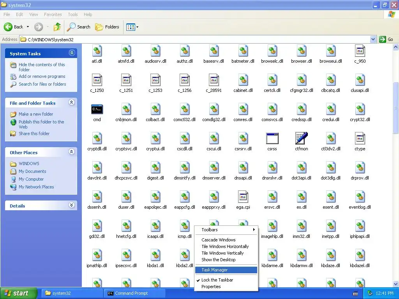
Task: Select the imagehlp.dll file icon
Action: pyautogui.click(x=272, y=226)
